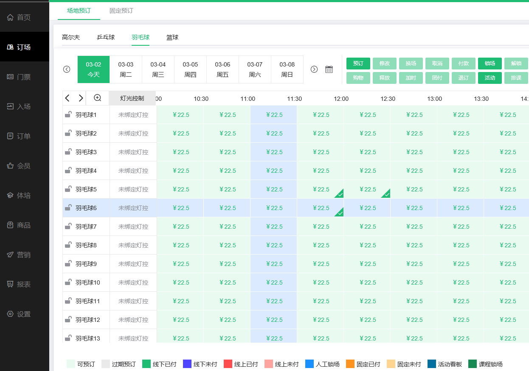The height and width of the screenshot is (371, 529).
Task: Toggle the lock icon for 羽毛球10
Action: pos(68,282)
